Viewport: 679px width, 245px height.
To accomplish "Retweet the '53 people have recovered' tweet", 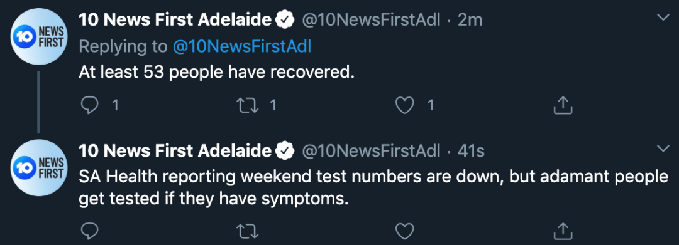I will click(x=248, y=105).
